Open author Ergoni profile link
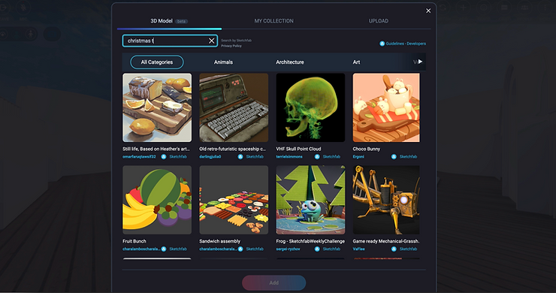556x293 pixels. 358,157
